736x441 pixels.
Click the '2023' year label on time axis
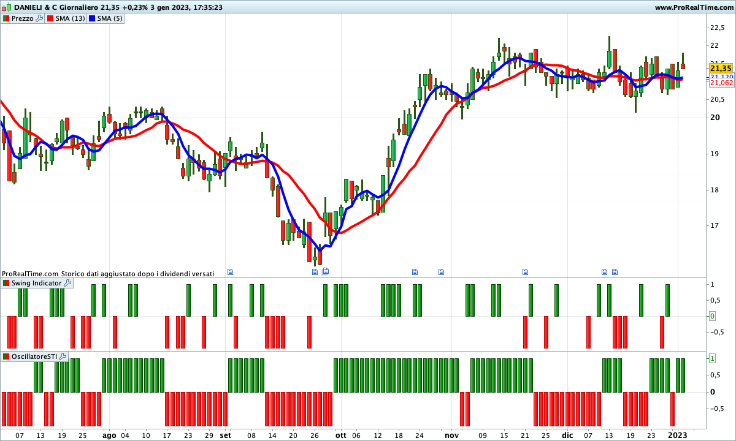click(678, 435)
